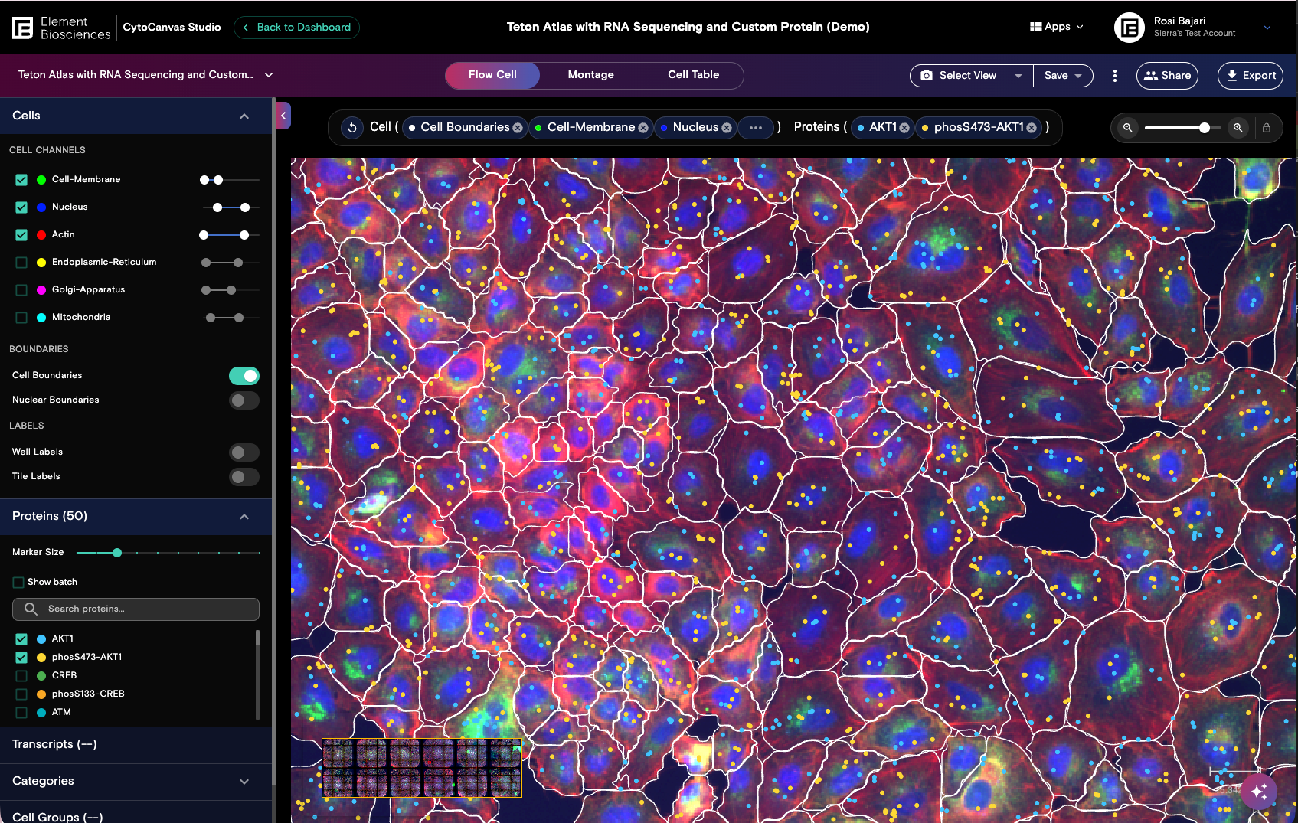
Task: Check the CREB protein
Action: 21,676
